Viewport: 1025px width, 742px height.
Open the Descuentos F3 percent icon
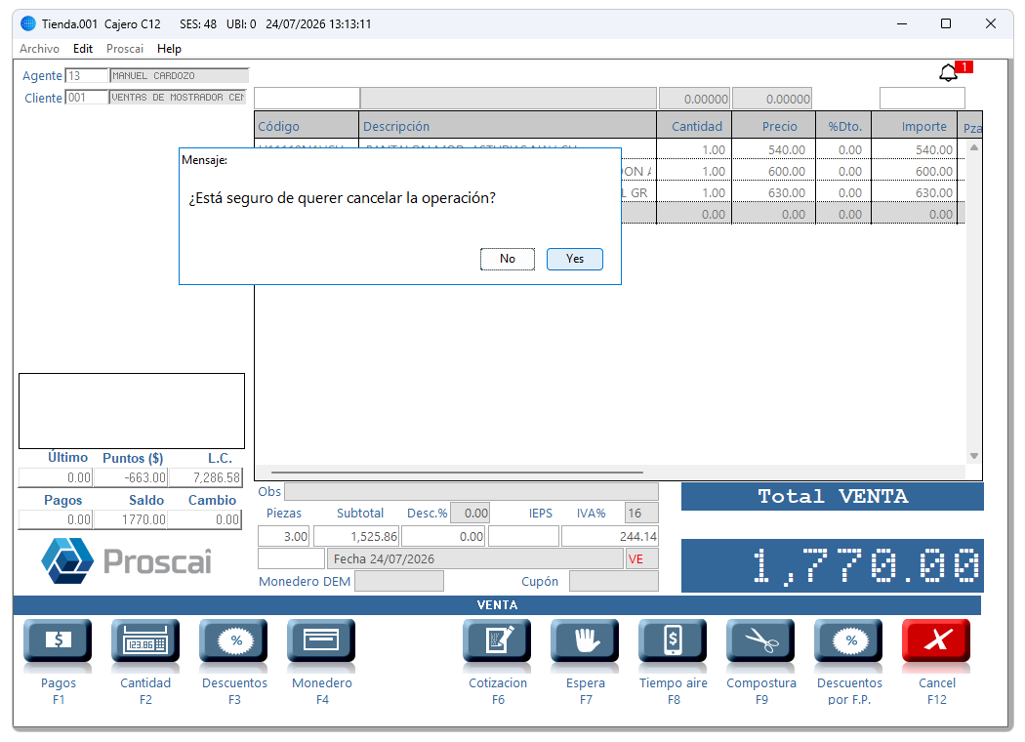click(x=234, y=640)
